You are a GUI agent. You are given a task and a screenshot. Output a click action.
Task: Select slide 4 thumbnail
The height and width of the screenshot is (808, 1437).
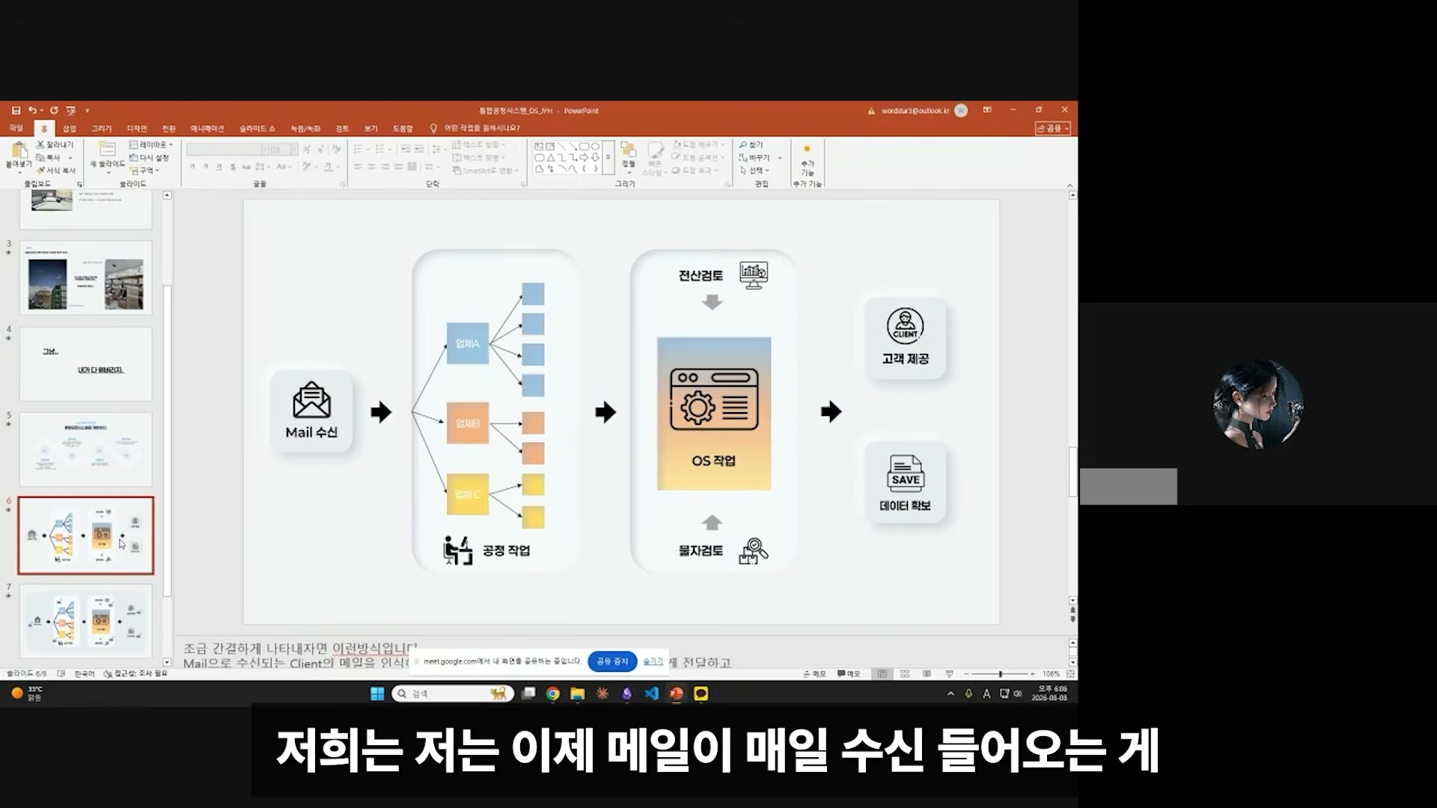(85, 364)
